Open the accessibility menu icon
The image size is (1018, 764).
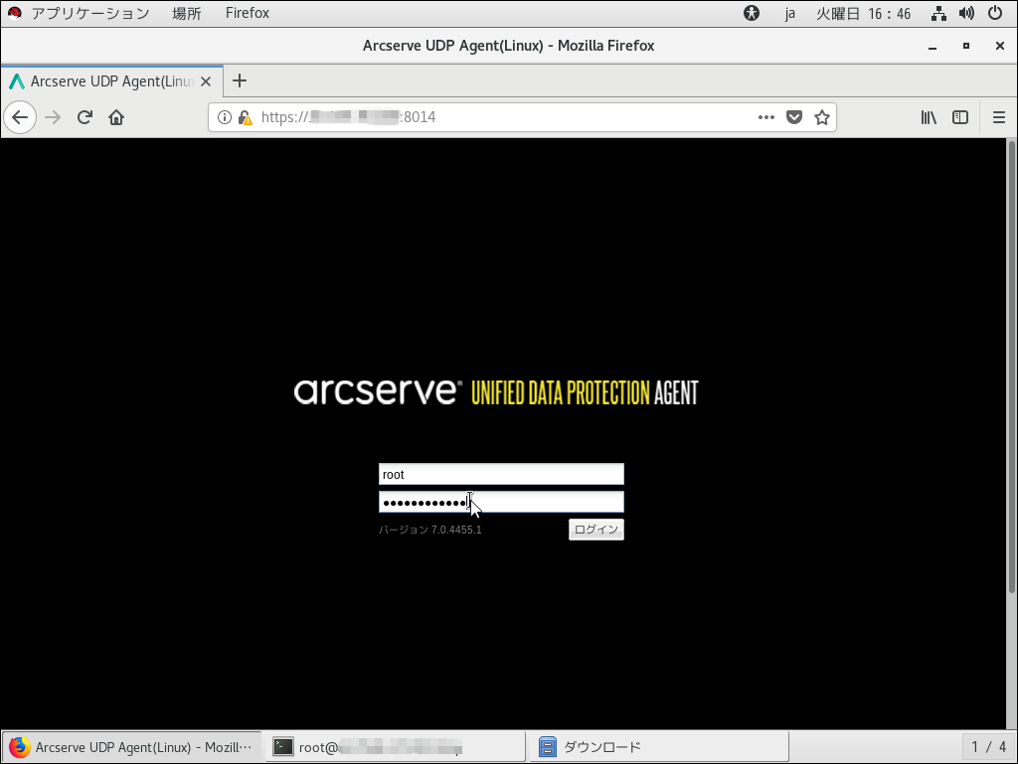click(x=752, y=13)
